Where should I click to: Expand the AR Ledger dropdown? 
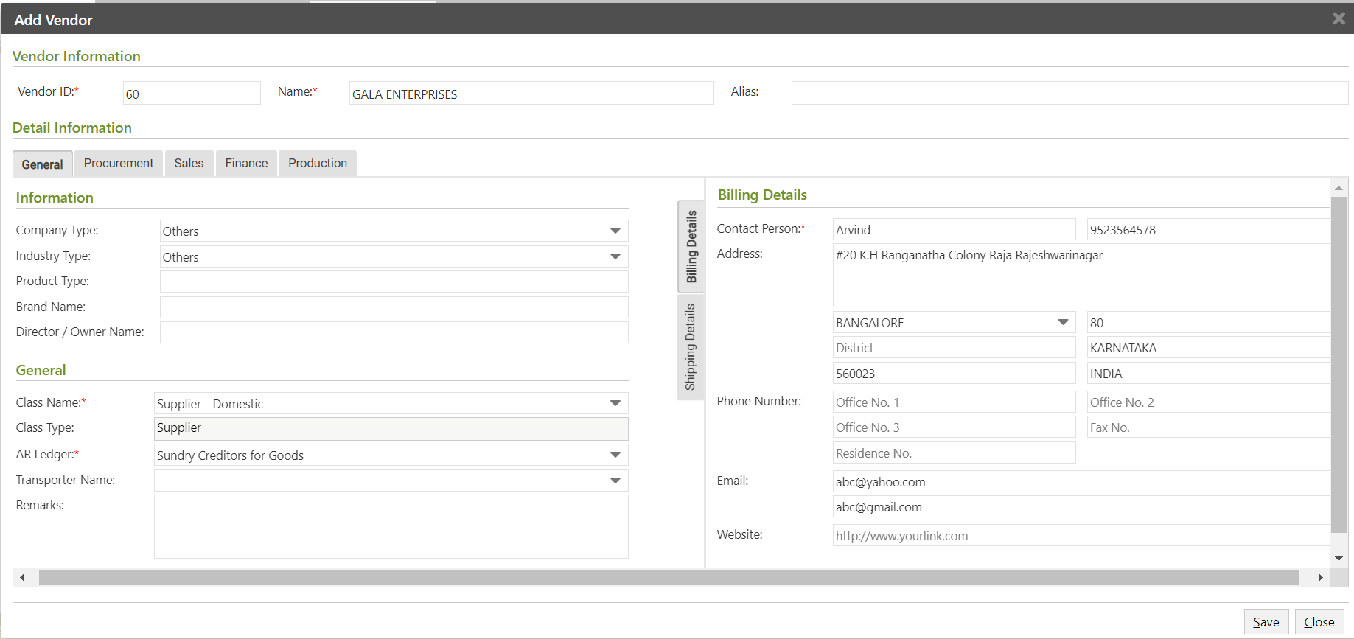click(x=615, y=455)
